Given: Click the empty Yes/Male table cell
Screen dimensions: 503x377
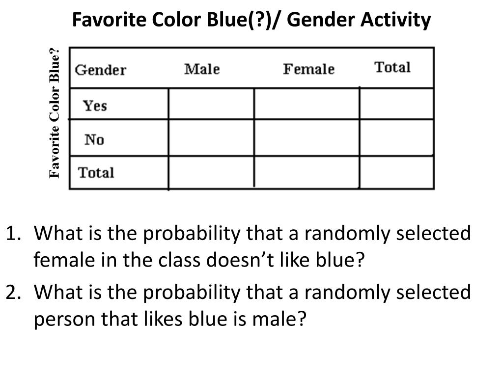Looking at the screenshot, I should coord(211,104).
